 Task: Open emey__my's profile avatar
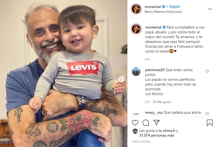click(x=136, y=113)
